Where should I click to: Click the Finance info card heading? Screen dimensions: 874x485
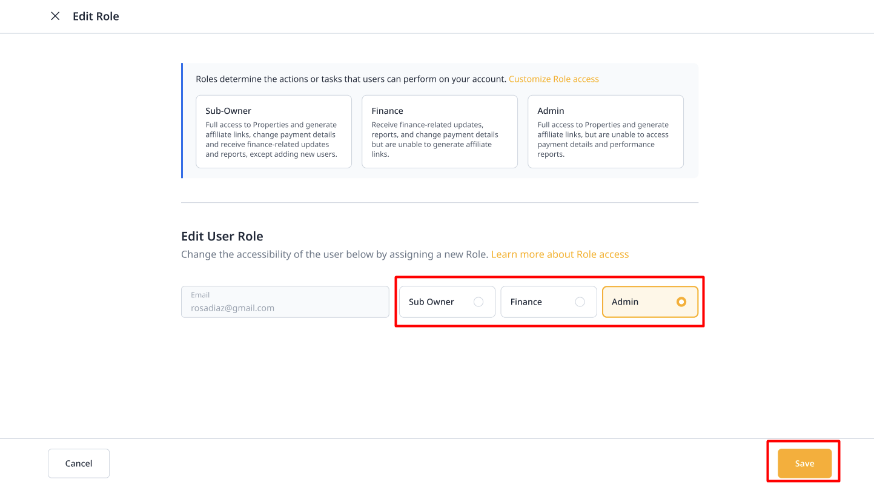pyautogui.click(x=387, y=111)
